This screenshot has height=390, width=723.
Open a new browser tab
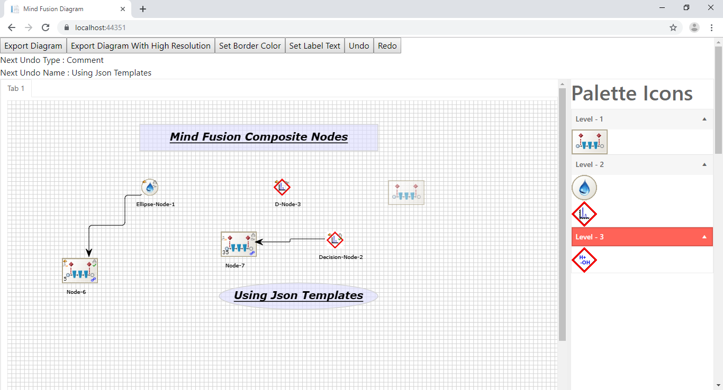click(143, 9)
